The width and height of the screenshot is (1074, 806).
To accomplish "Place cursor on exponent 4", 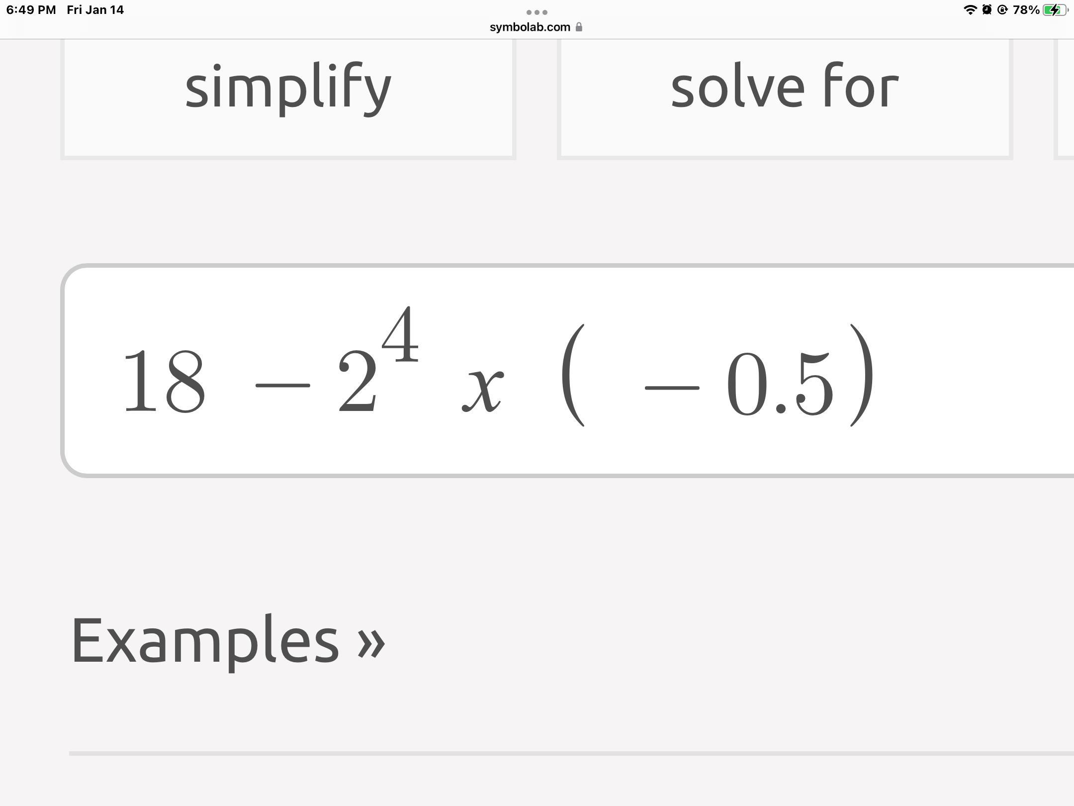I will tap(401, 334).
